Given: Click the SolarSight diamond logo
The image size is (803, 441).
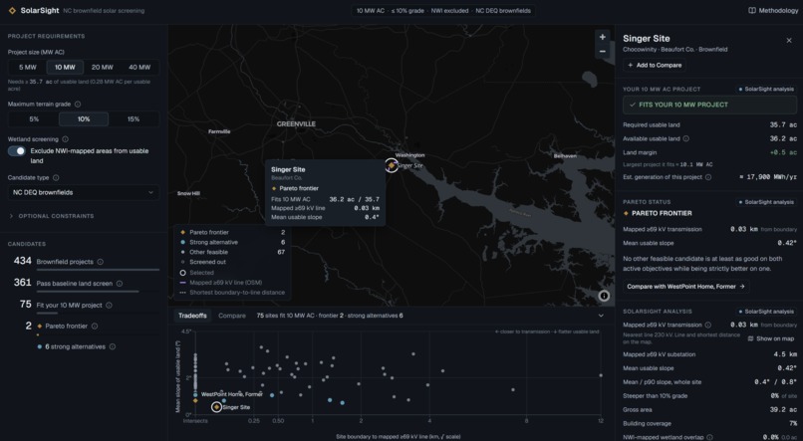Looking at the screenshot, I should (x=12, y=10).
